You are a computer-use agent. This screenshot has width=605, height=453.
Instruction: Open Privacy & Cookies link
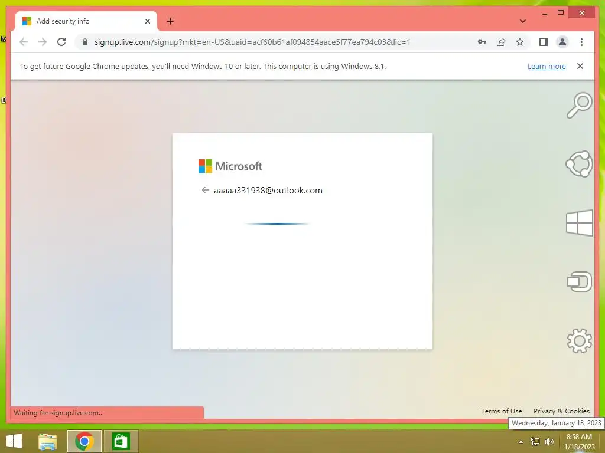(x=561, y=411)
